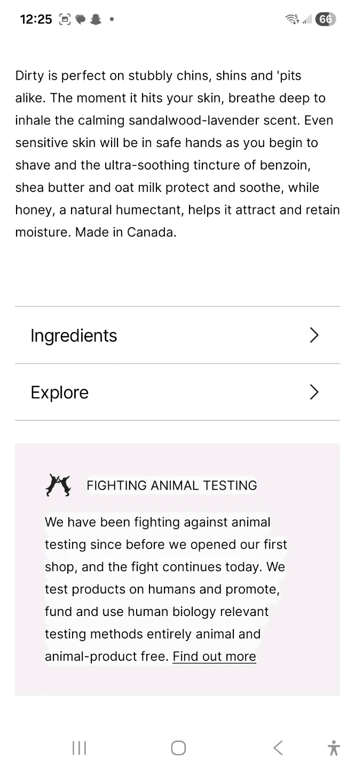Tap the Fighting Animal Testing heading
Image resolution: width=355 pixels, height=770 pixels.
pos(171,486)
